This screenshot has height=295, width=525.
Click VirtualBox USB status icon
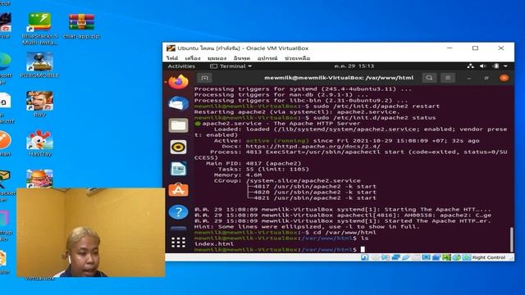pos(406,257)
